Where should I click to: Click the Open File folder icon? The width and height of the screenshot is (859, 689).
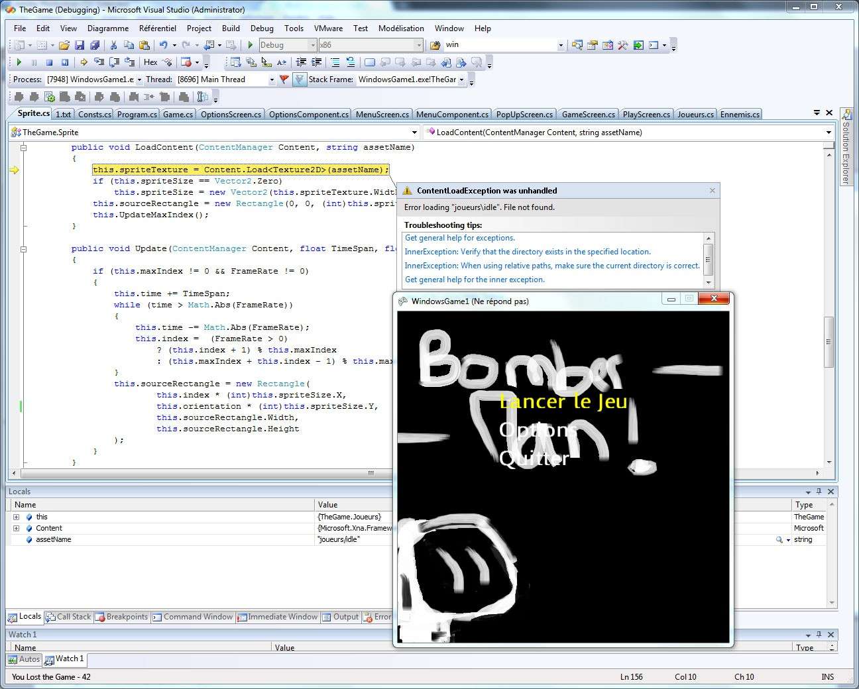click(64, 45)
